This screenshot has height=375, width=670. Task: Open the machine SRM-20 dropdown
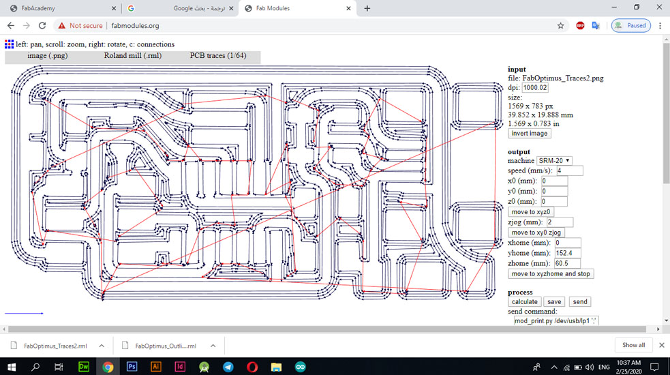coord(554,160)
